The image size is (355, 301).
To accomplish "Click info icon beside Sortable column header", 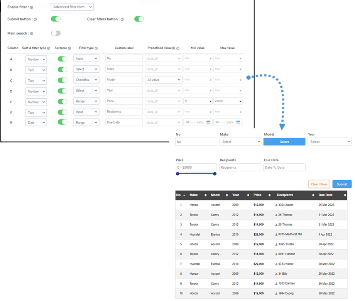I will coord(69,48).
